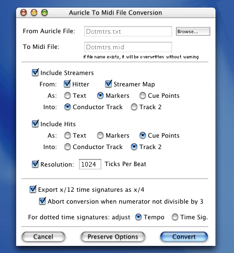This screenshot has width=234, height=253.
Task: Select Time Sig. for dotted signatures
Action: (x=175, y=217)
